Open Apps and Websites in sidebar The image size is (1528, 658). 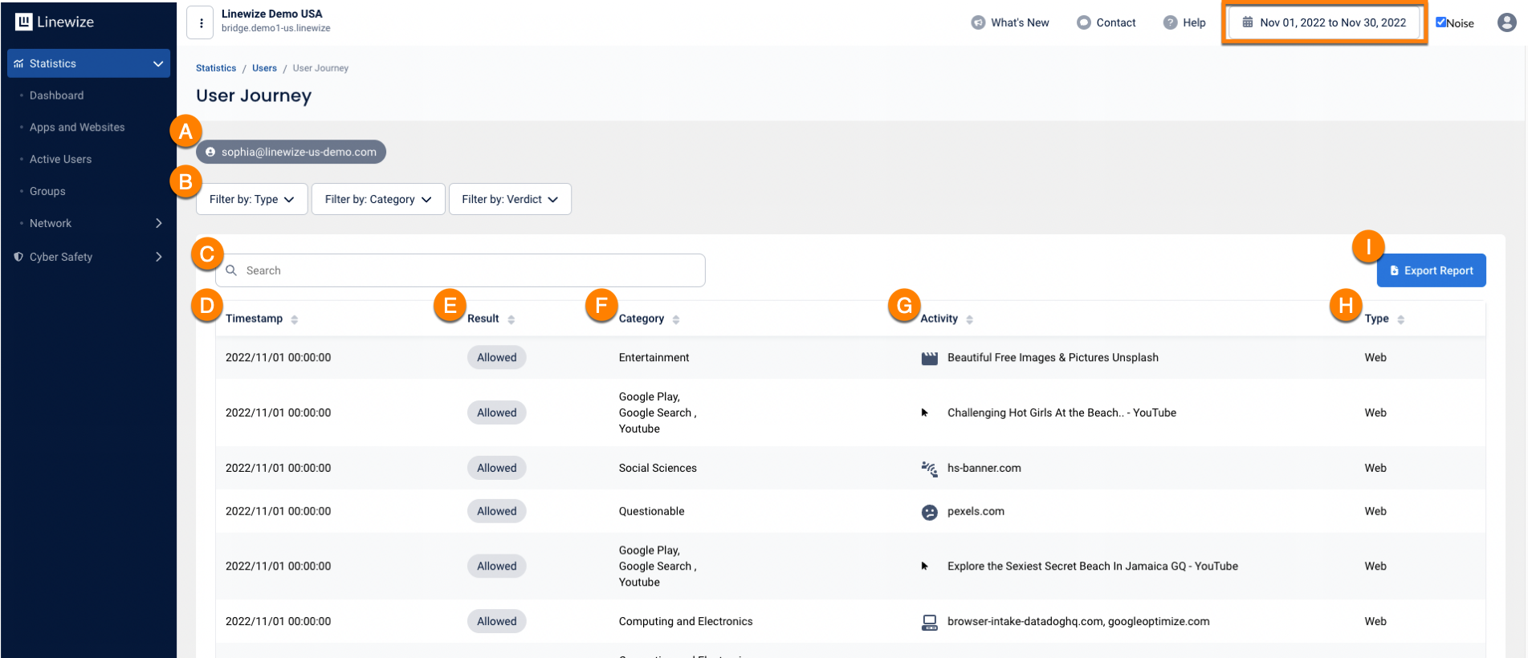click(x=77, y=128)
